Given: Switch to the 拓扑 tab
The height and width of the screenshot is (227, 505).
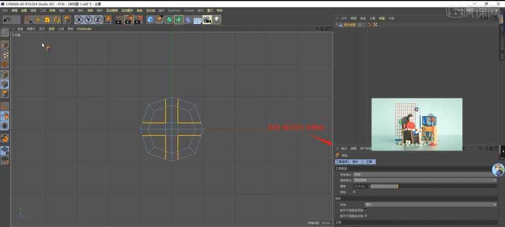Looking at the screenshot, I should [355, 162].
